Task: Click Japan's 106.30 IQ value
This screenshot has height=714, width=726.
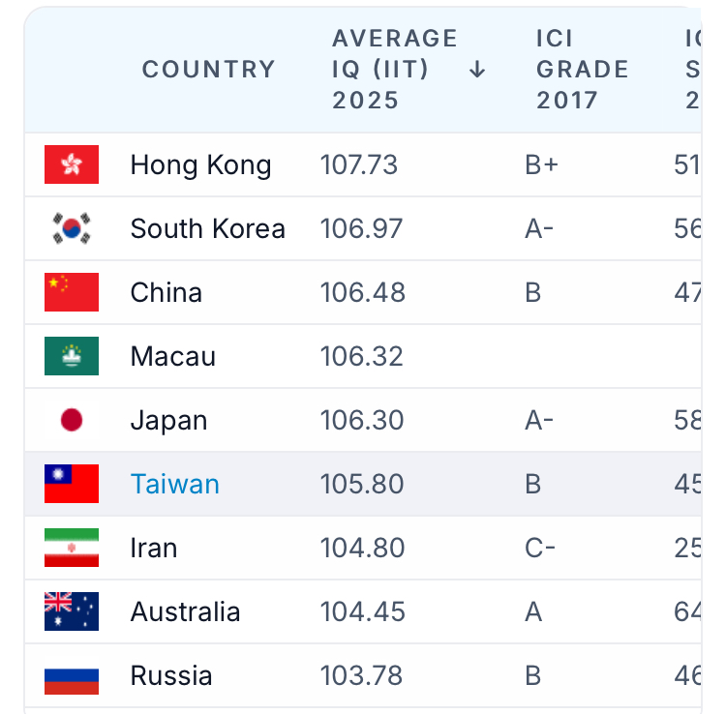Action: click(362, 420)
